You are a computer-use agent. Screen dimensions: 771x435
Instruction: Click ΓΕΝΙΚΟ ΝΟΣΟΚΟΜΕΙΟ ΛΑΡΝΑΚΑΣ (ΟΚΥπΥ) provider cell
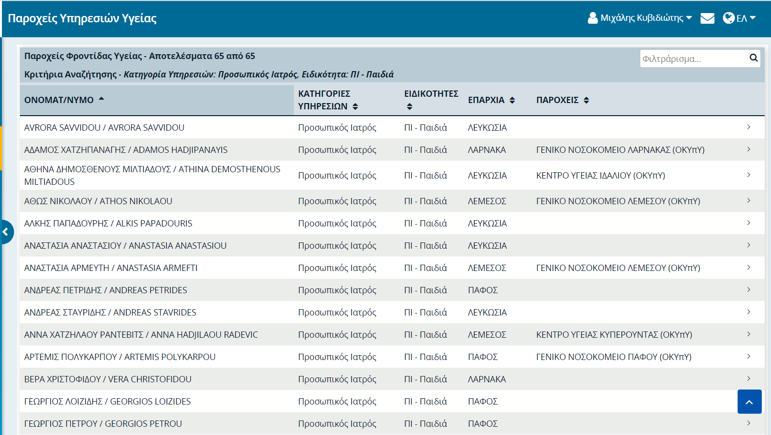pos(620,150)
